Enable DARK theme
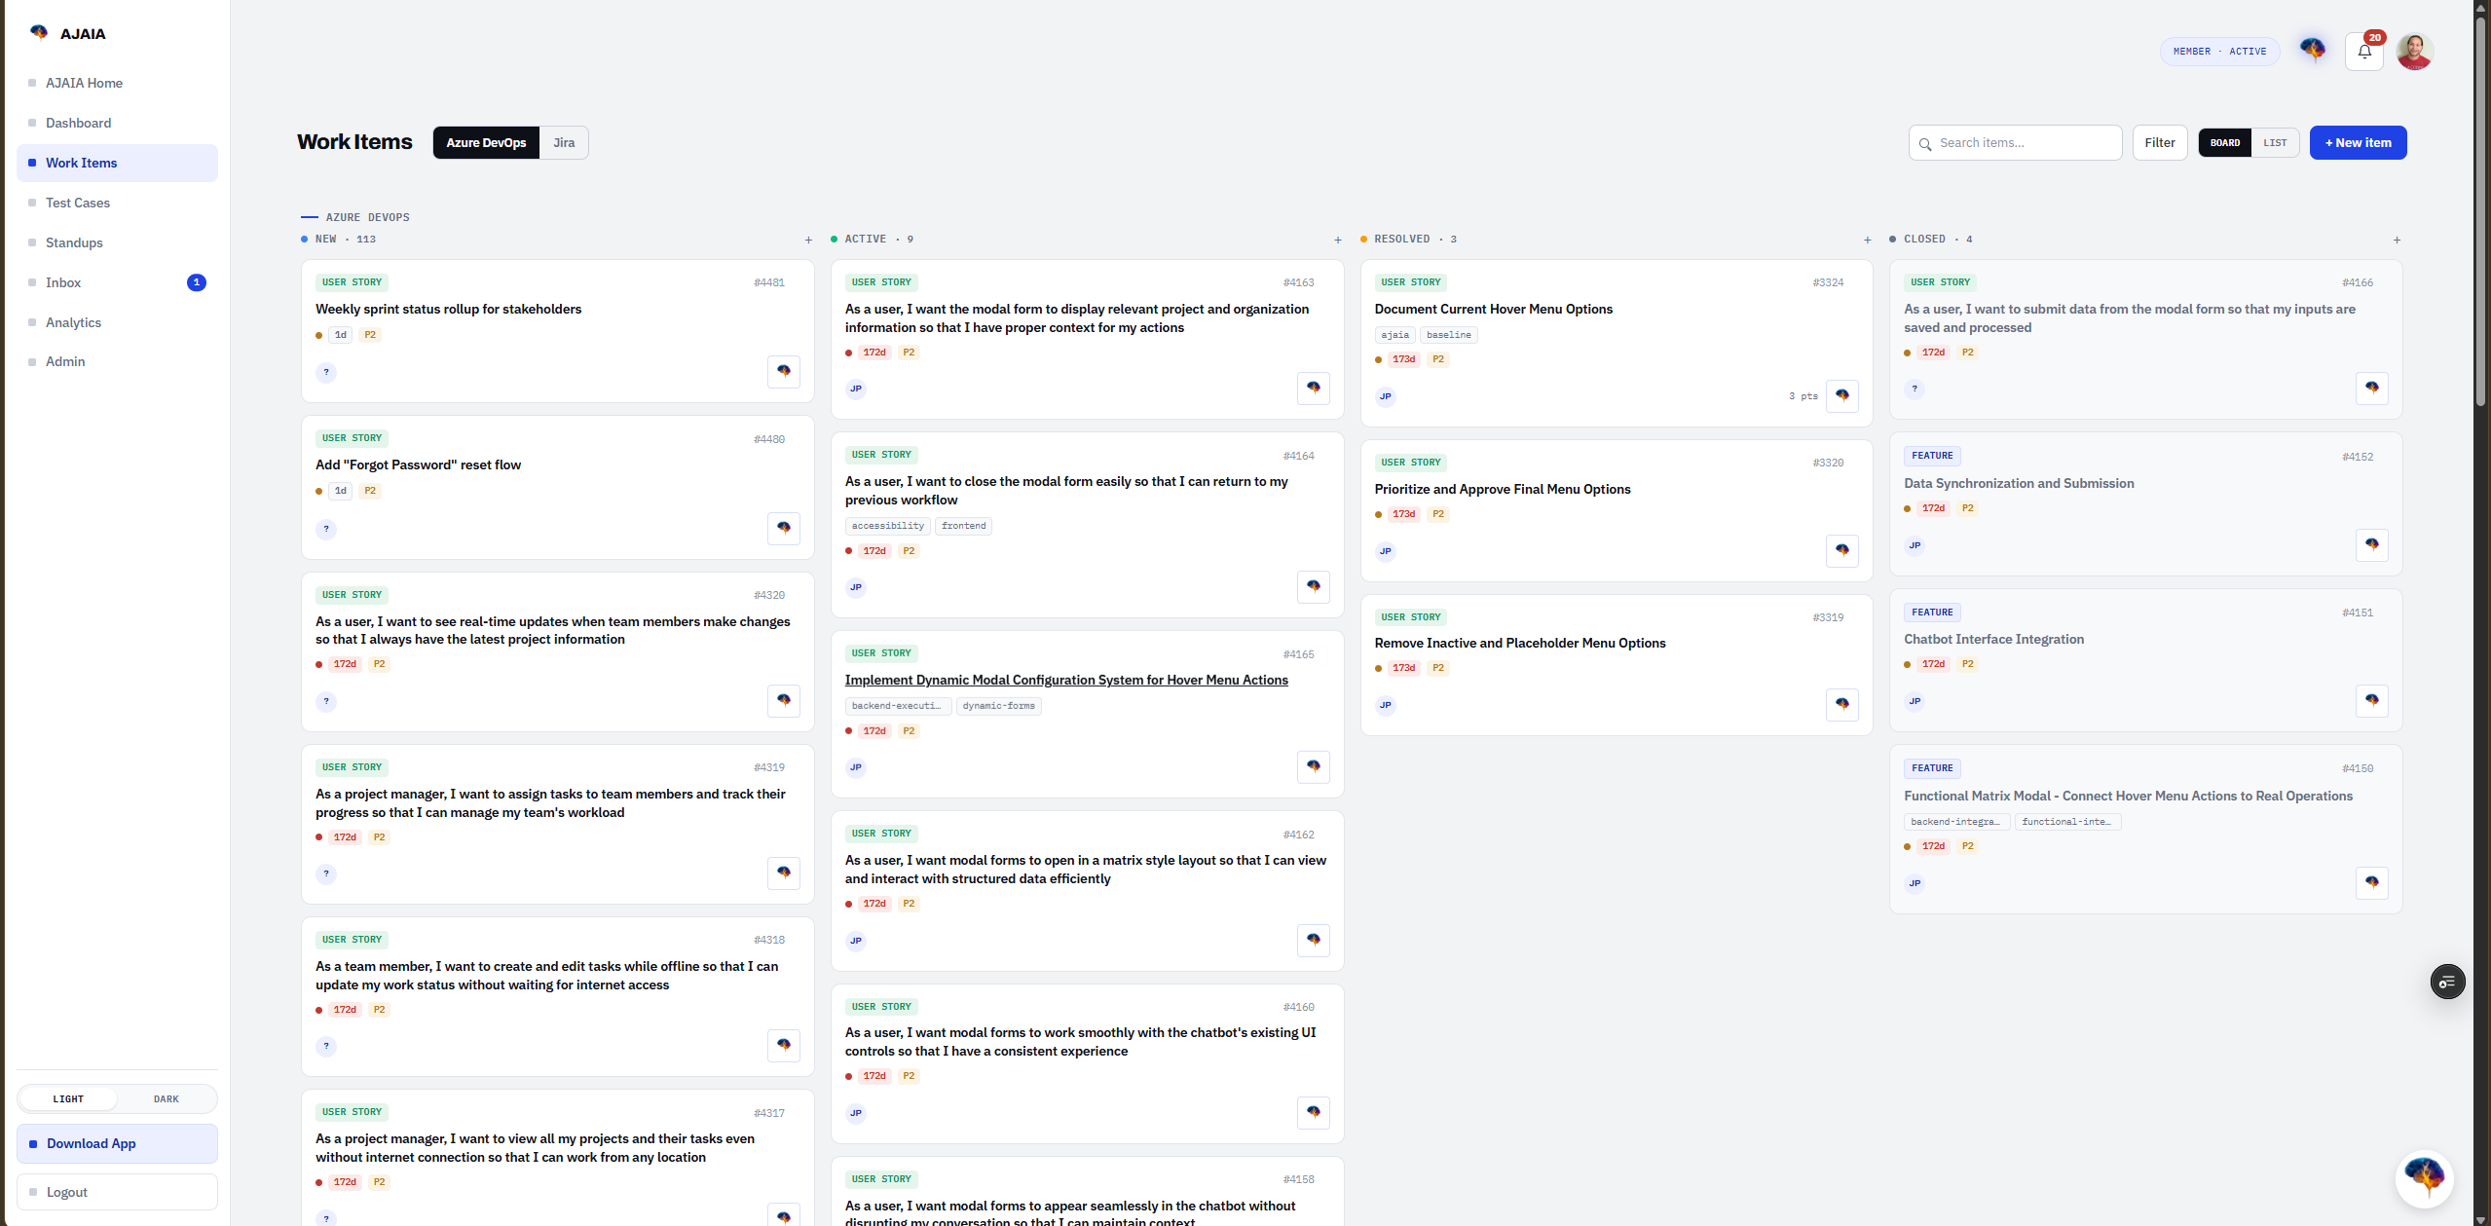The width and height of the screenshot is (2491, 1226). pyautogui.click(x=167, y=1098)
